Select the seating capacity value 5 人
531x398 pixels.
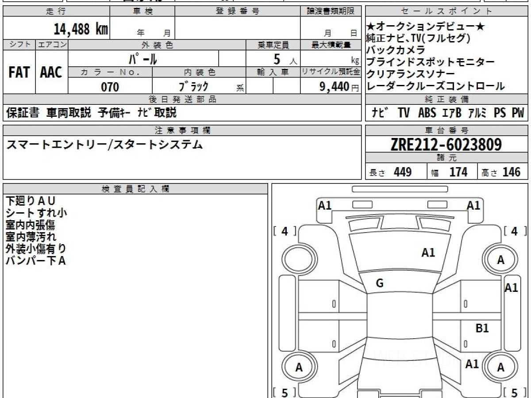point(286,59)
